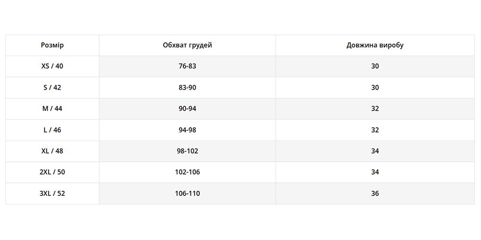Select the L / 46 size cell
Viewport: 481px width, 240px height.
[52, 130]
